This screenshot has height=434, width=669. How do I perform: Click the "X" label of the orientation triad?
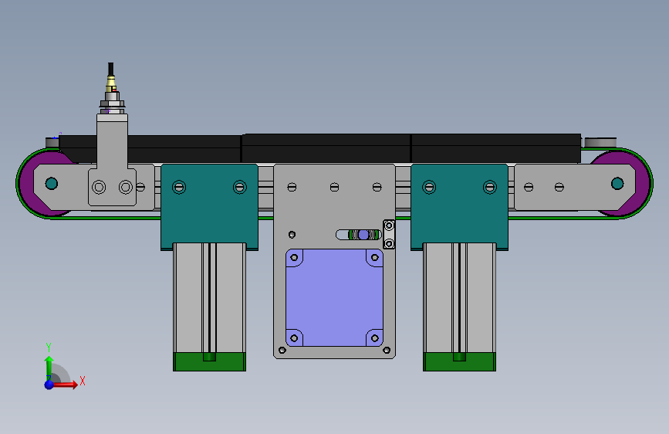pos(83,381)
